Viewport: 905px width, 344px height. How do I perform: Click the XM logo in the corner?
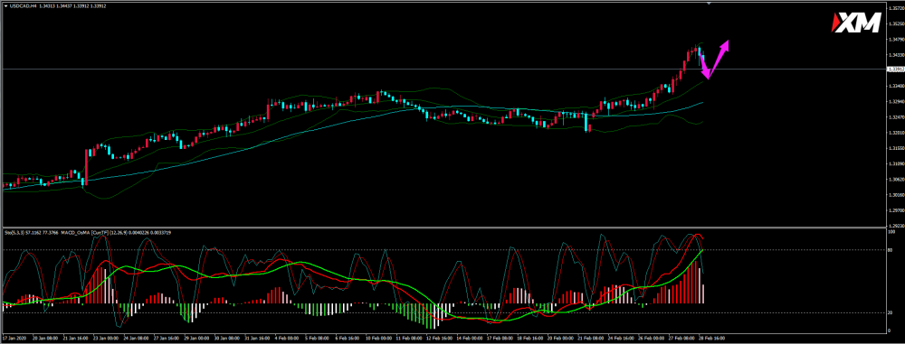(855, 23)
